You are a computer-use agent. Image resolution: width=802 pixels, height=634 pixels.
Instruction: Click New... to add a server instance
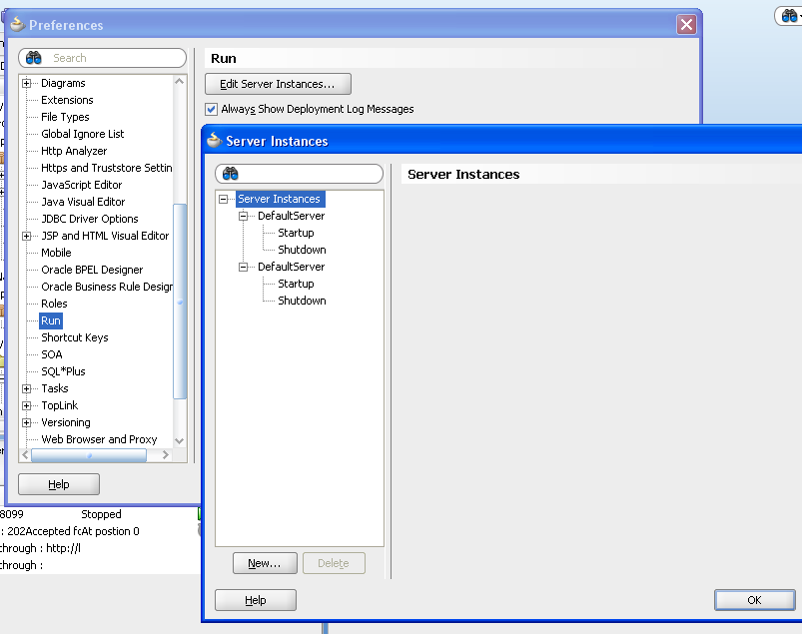click(265, 563)
